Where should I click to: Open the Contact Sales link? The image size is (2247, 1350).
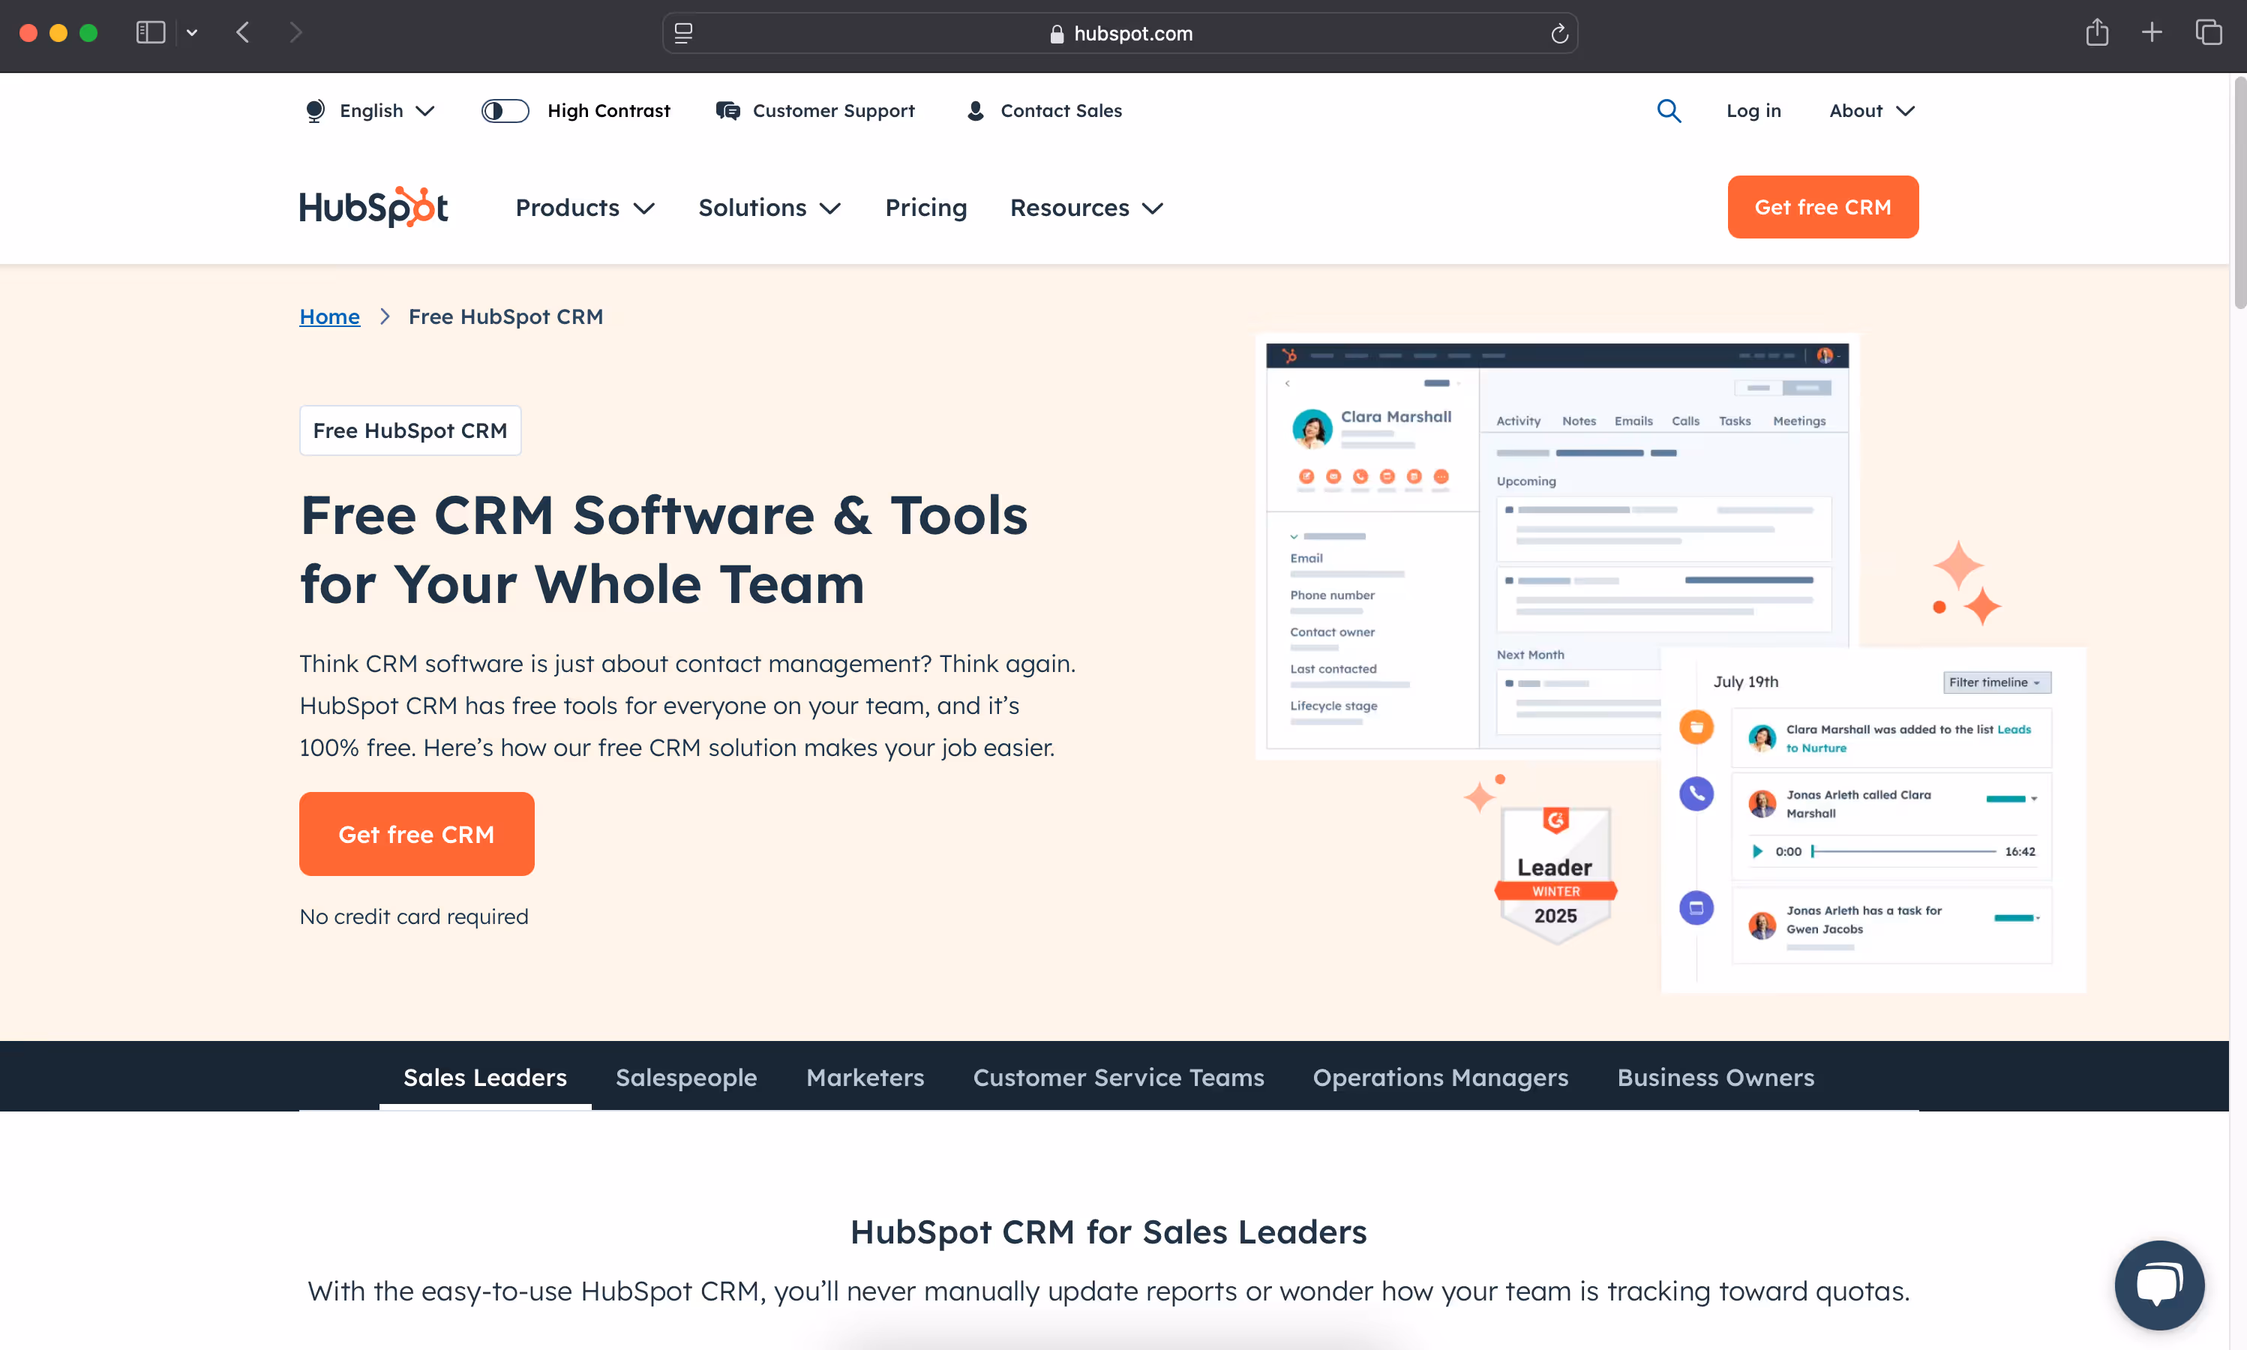tap(1060, 110)
